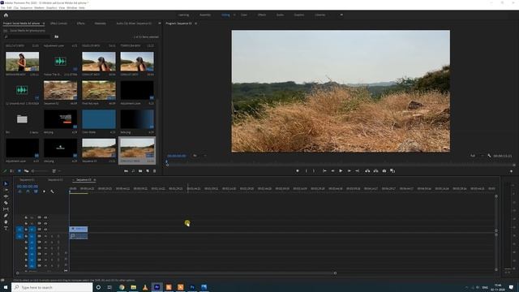
Task: Switch to the Color workspace
Action: [x=244, y=15]
